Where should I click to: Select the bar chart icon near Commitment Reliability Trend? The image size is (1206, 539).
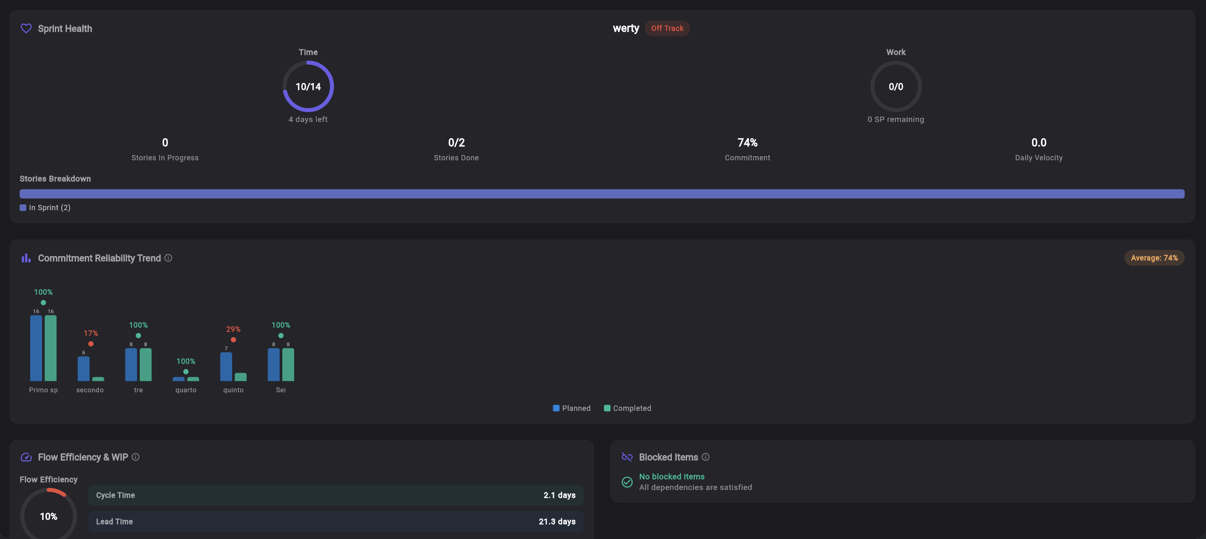click(x=26, y=258)
